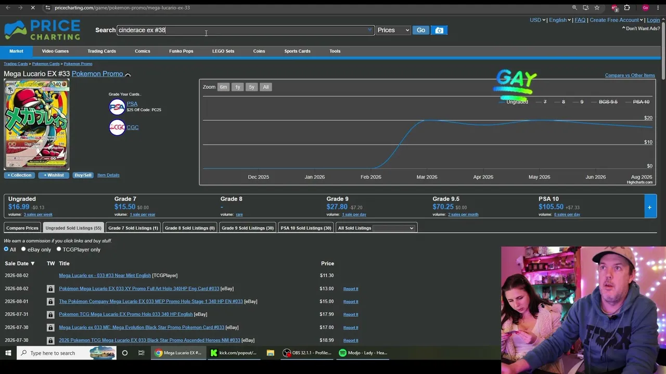Open the browser profile avatar

(645, 8)
